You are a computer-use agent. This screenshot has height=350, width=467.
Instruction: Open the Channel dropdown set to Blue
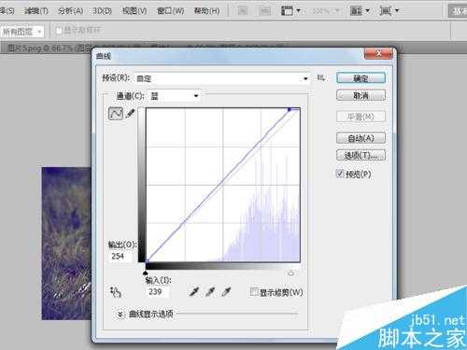[x=174, y=96]
